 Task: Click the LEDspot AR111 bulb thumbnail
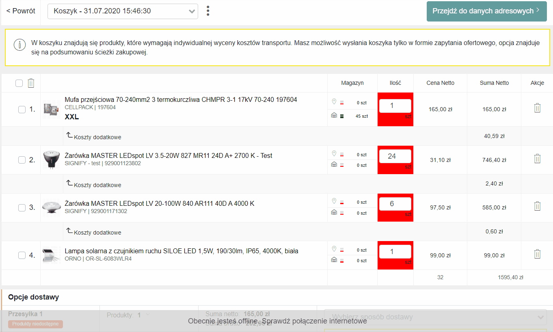coord(52,208)
